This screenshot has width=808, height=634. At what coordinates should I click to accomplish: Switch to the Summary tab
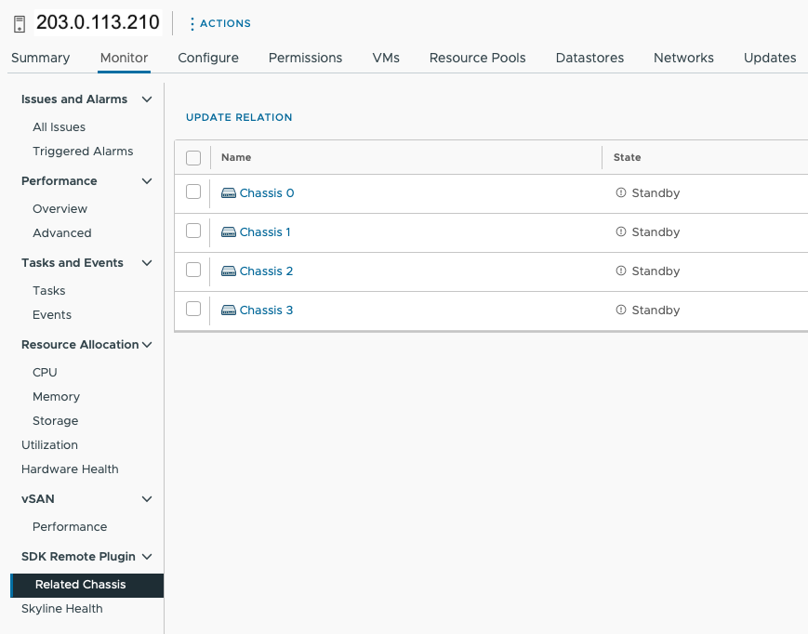41,58
